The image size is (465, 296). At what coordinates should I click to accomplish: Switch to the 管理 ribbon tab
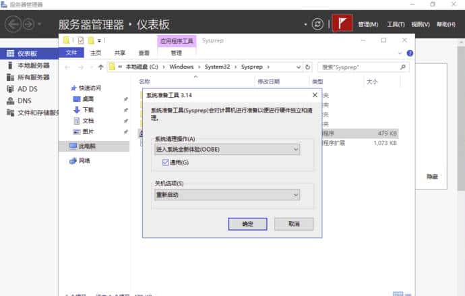pyautogui.click(x=176, y=53)
